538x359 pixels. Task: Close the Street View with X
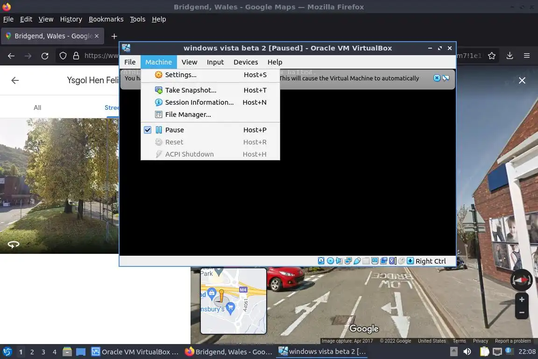click(522, 80)
